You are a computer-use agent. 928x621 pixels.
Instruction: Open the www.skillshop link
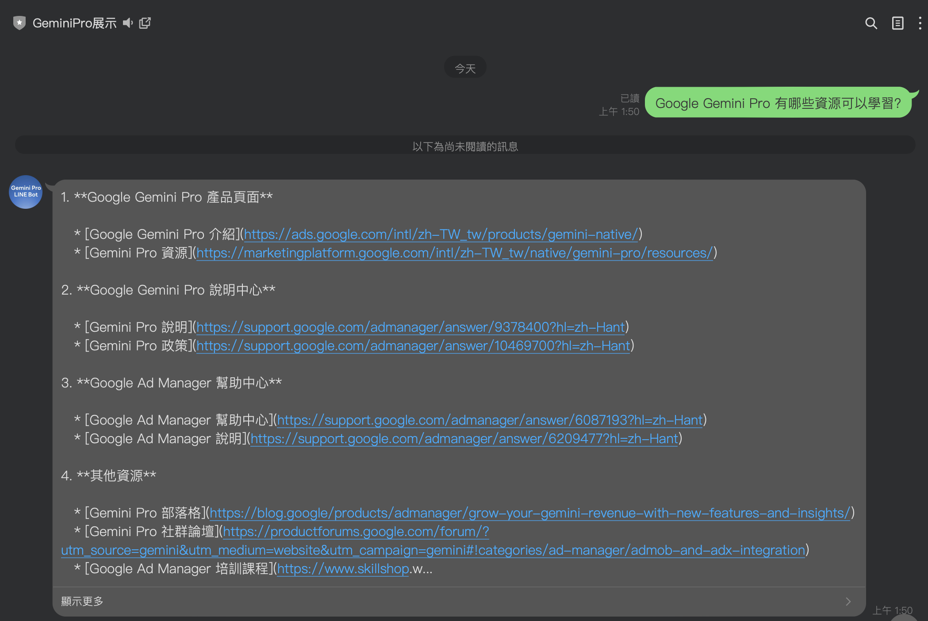pyautogui.click(x=343, y=568)
